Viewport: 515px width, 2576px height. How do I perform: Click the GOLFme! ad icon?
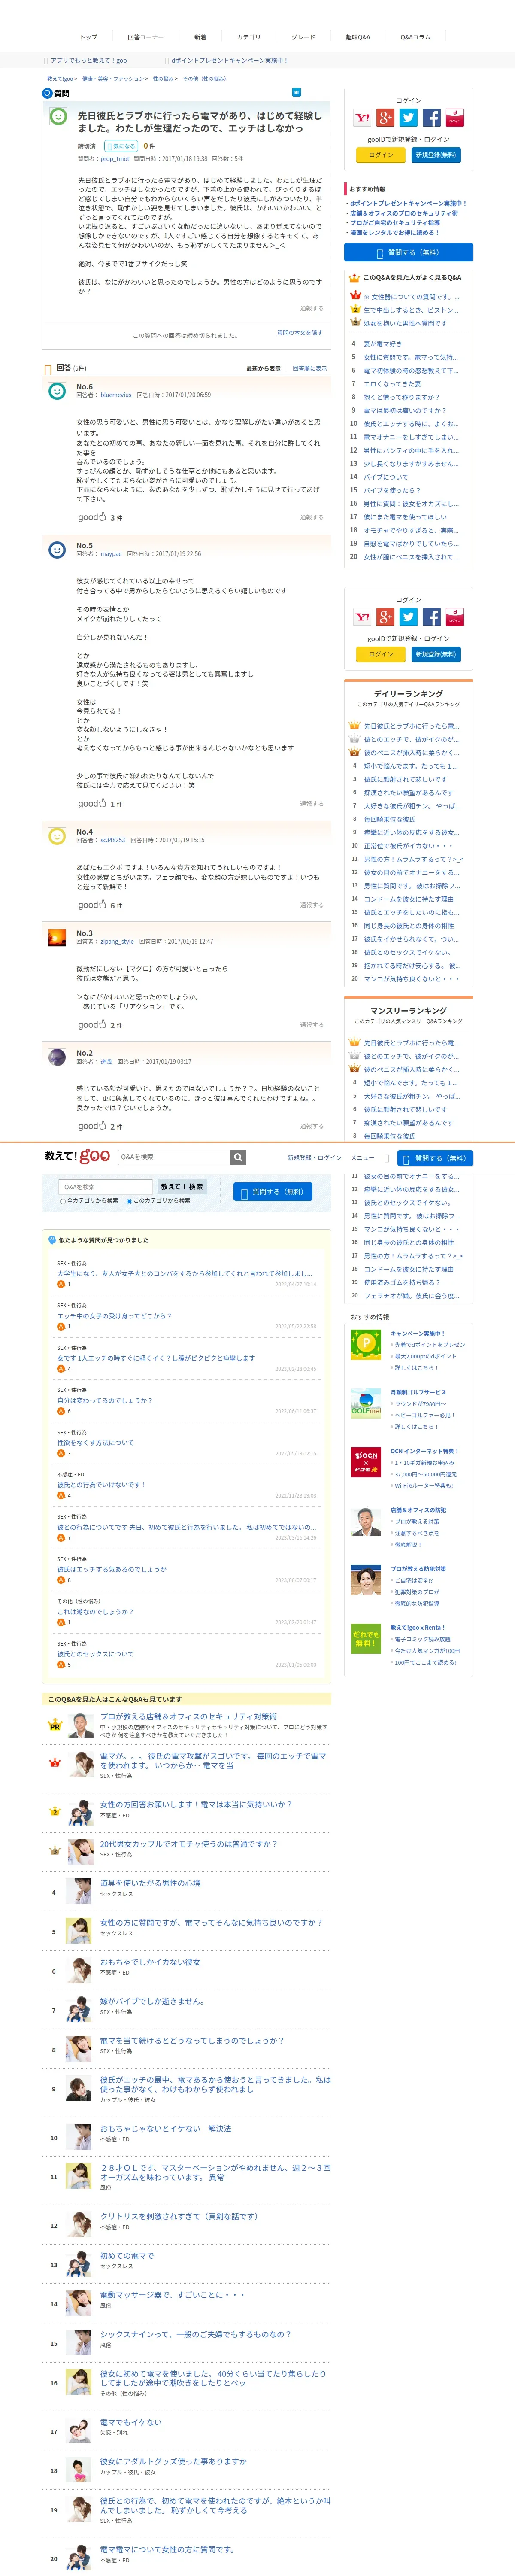point(366,1404)
